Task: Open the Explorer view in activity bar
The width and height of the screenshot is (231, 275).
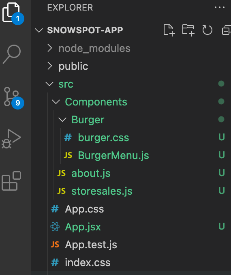Action: (12, 13)
